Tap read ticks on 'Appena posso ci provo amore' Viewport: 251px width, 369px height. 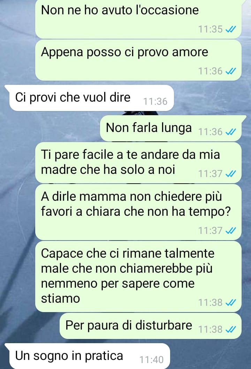(230, 71)
